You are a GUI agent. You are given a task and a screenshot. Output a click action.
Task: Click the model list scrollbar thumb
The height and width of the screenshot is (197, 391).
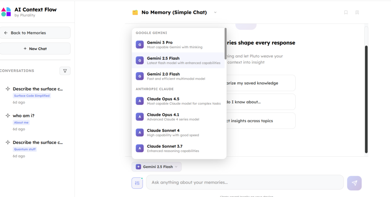point(225,43)
